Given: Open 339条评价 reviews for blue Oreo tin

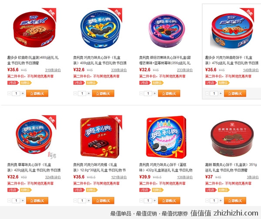Looking at the screenshot, I should pos(119,70).
